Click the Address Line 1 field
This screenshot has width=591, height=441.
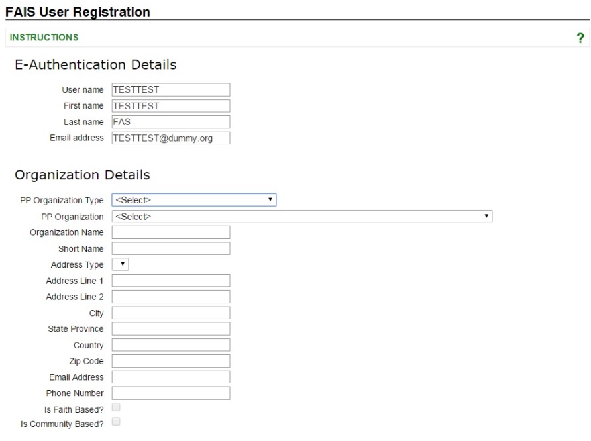[x=170, y=281]
